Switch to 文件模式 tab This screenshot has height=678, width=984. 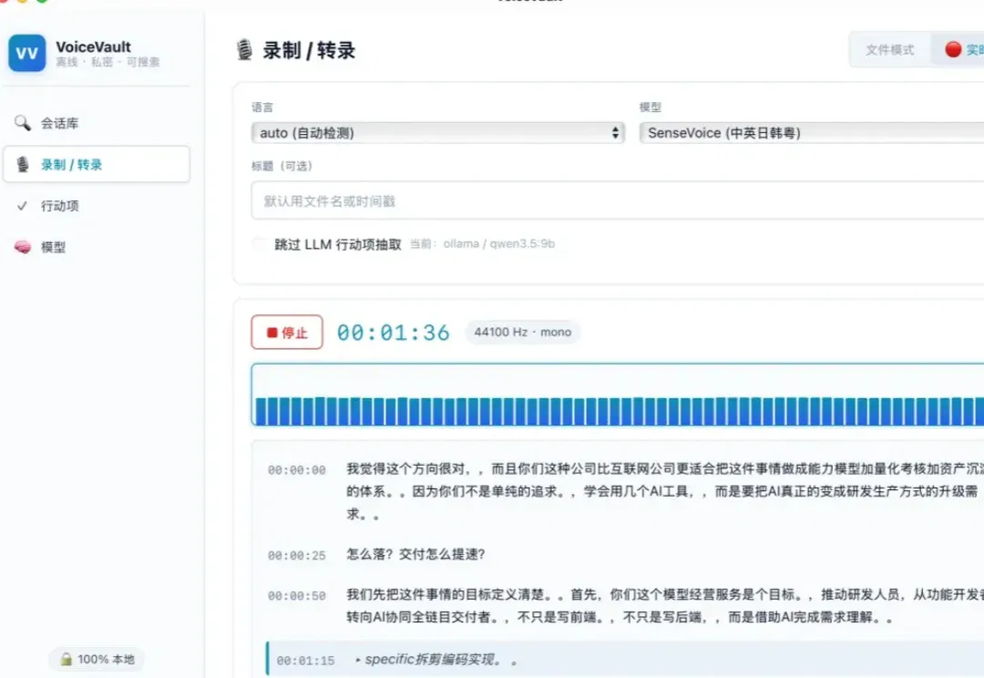pyautogui.click(x=890, y=49)
